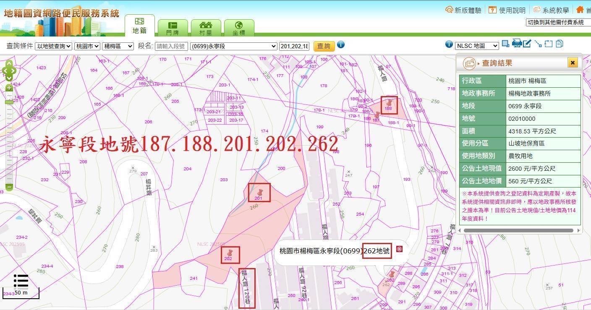This screenshot has width=591, height=310.
Task: Click the pushpin marker on parcel 262
Action: [x=392, y=275]
